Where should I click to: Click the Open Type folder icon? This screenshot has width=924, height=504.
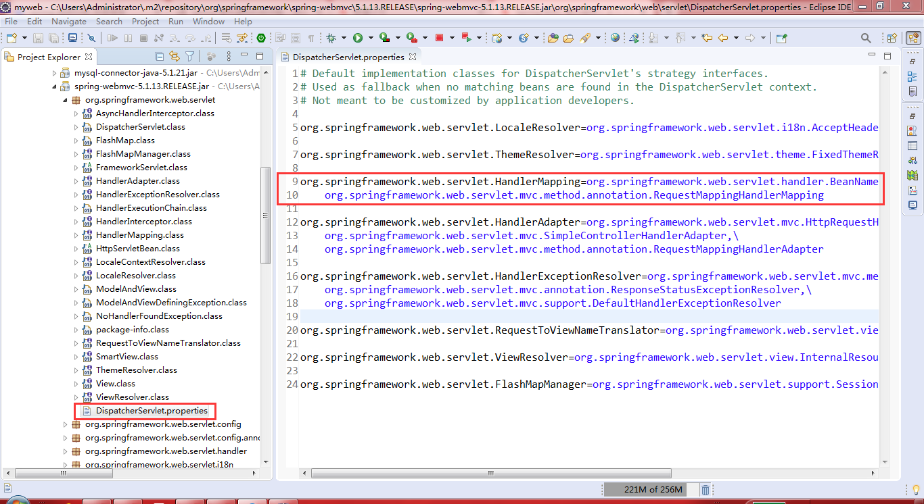(x=553, y=38)
